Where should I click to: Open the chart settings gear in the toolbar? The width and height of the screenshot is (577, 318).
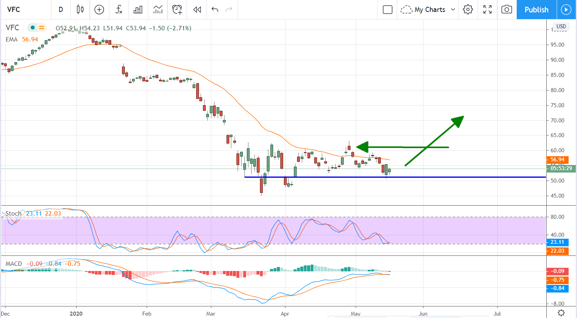(468, 10)
